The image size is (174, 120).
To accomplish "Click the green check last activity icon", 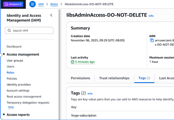I will [x=72, y=62].
